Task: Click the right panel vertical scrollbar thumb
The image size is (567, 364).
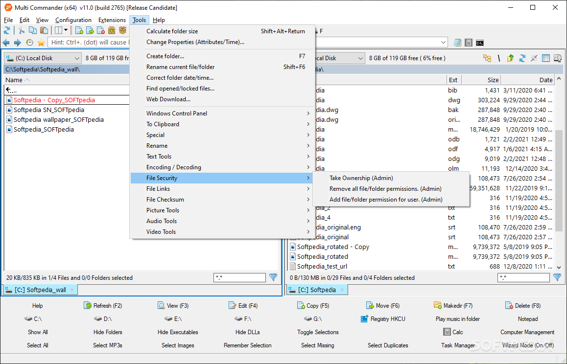Action: [x=559, y=180]
